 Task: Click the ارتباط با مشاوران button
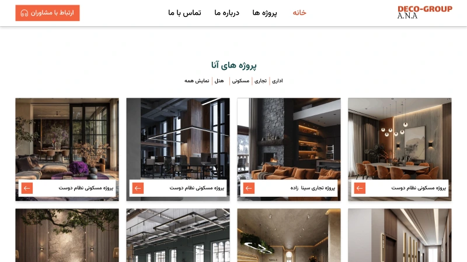[48, 13]
